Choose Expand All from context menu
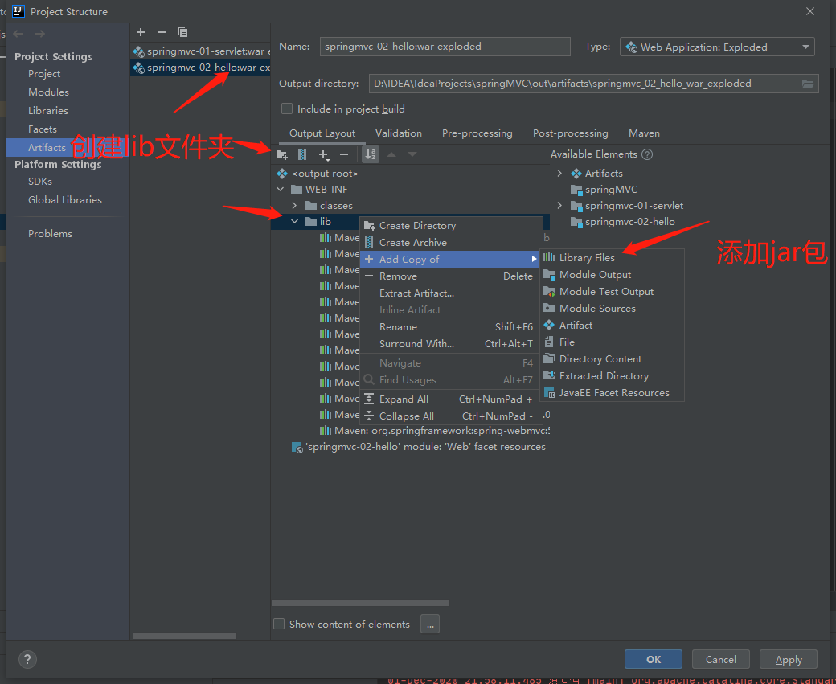The image size is (836, 684). point(450,399)
